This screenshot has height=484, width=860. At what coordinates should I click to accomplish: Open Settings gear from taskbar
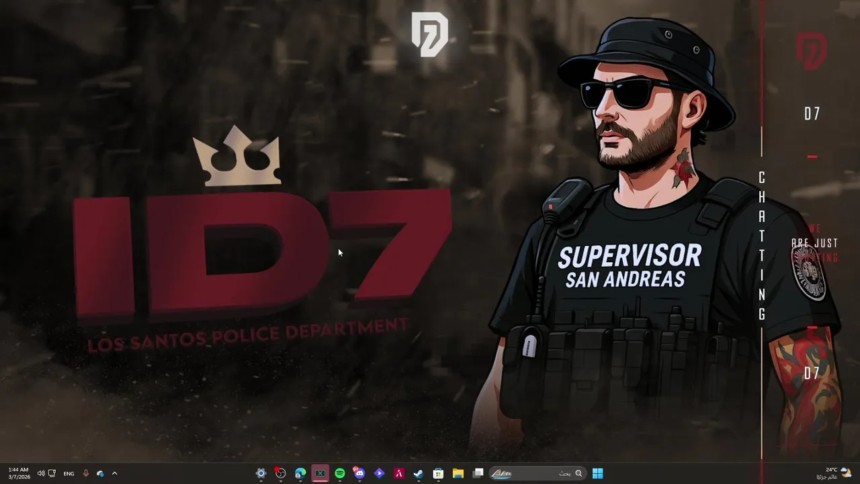[261, 473]
